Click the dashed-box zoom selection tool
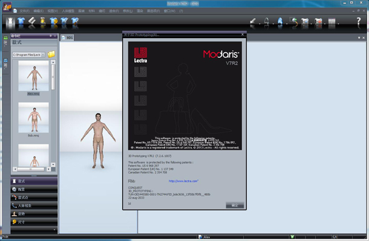Screen dimensions: 369x241 click(294, 21)
